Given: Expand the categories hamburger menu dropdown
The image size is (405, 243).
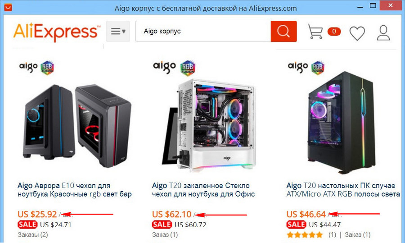Looking at the screenshot, I should coord(118,31).
